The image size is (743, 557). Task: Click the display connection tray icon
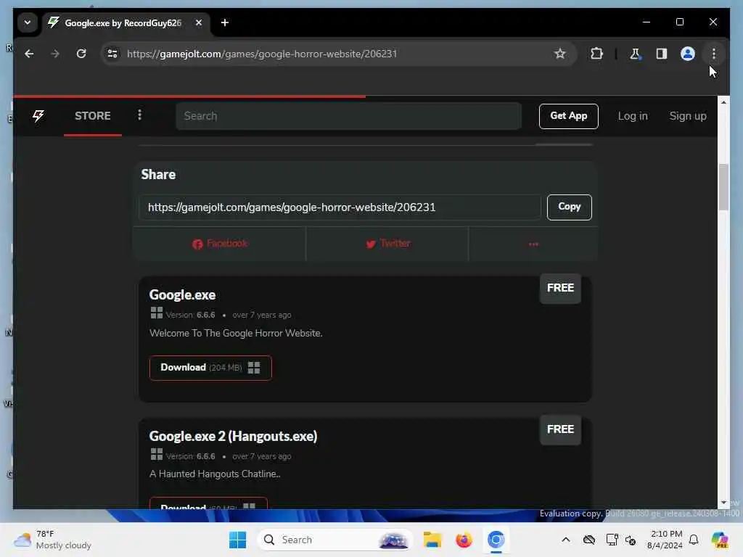pyautogui.click(x=612, y=540)
